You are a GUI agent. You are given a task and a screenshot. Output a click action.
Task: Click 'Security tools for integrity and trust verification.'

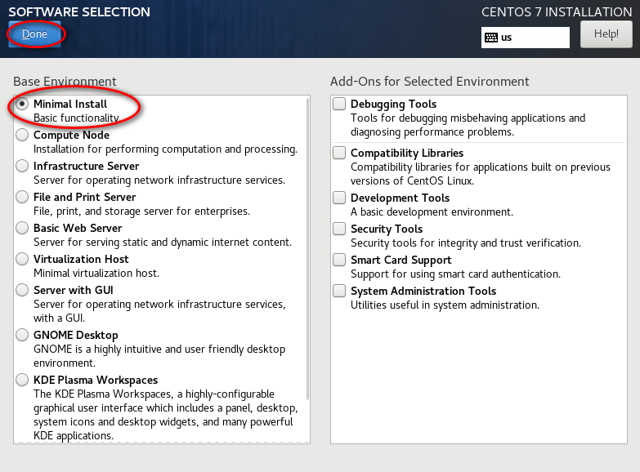click(x=466, y=243)
